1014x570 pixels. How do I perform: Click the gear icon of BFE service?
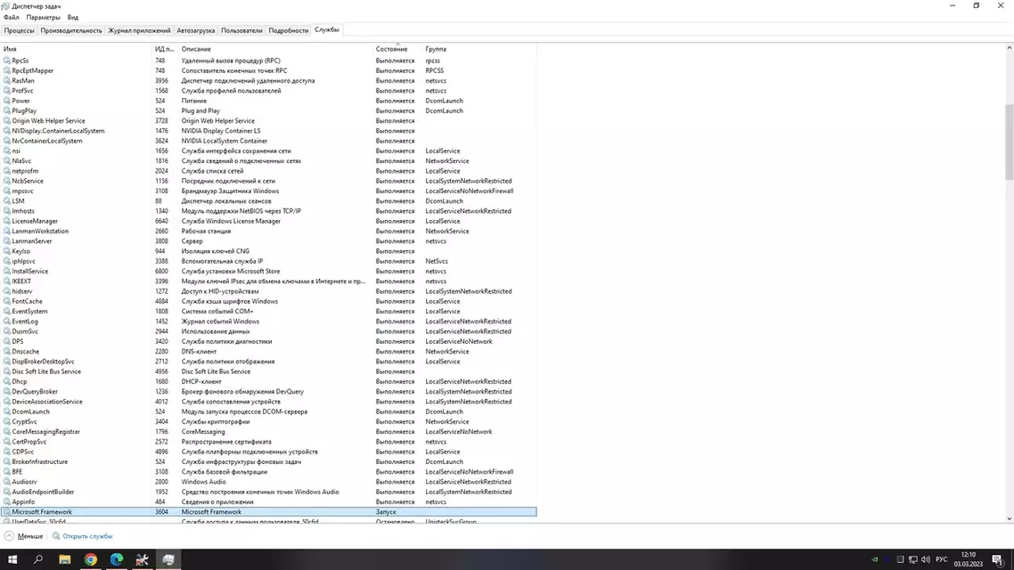(7, 472)
